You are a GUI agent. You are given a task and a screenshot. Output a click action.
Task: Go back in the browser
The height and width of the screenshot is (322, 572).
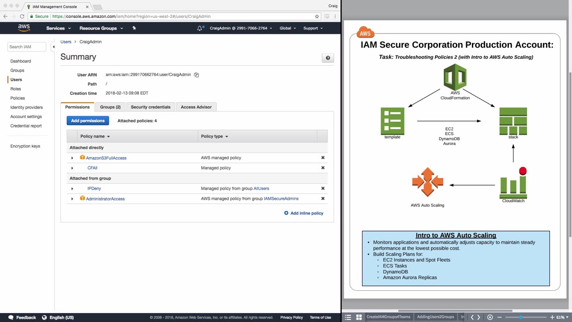point(5,17)
